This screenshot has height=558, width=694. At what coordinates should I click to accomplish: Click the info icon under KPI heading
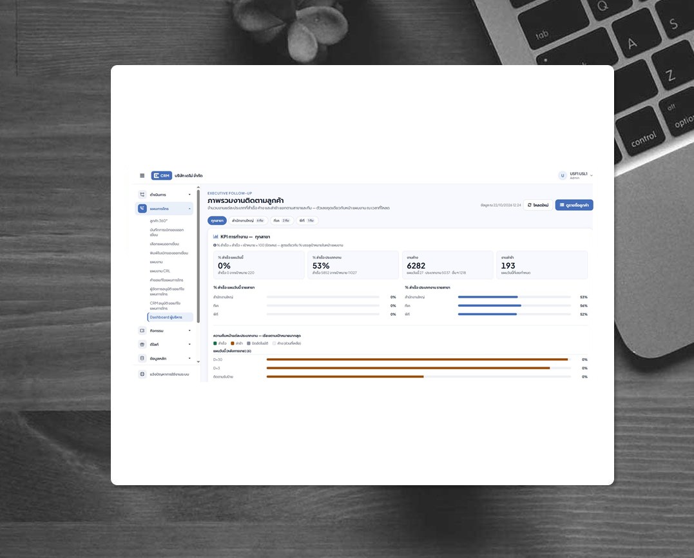pyautogui.click(x=215, y=245)
